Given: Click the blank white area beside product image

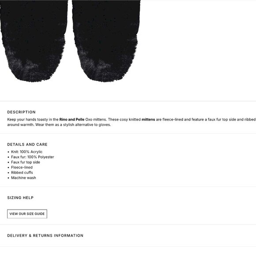Looking at the screenshot, I should point(198,49).
